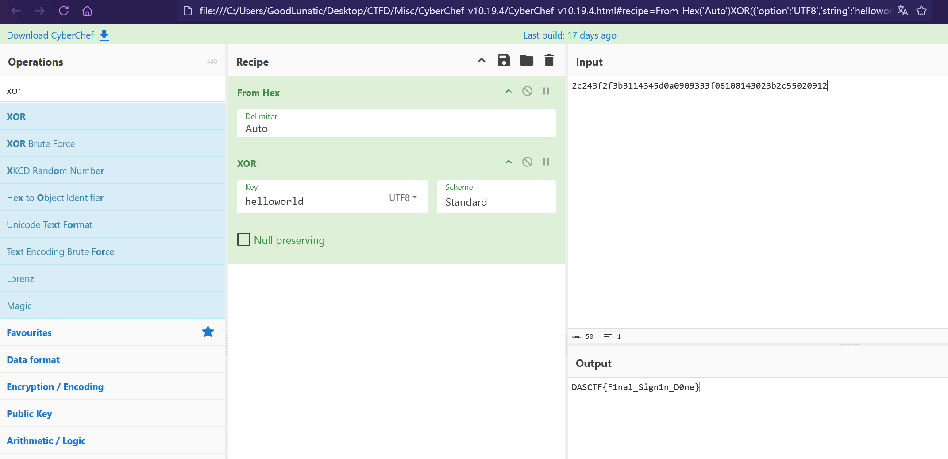Click the Input pane header
948x459 pixels.
point(589,62)
